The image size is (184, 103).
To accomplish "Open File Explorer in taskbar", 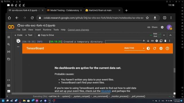I will click(x=24, y=101).
